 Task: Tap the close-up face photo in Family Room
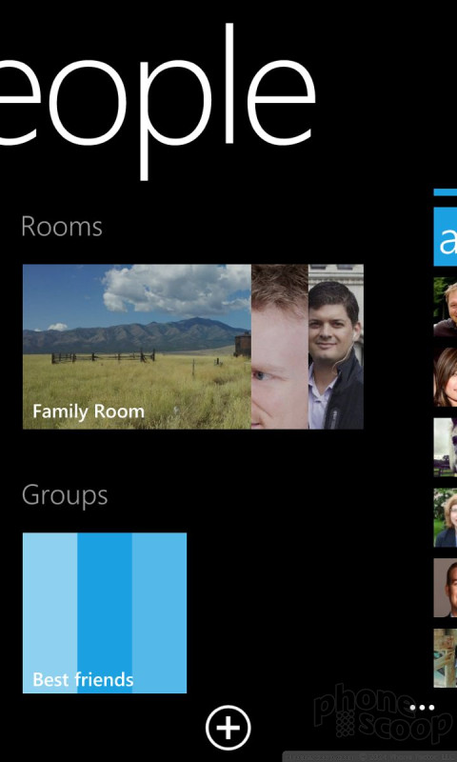click(280, 347)
